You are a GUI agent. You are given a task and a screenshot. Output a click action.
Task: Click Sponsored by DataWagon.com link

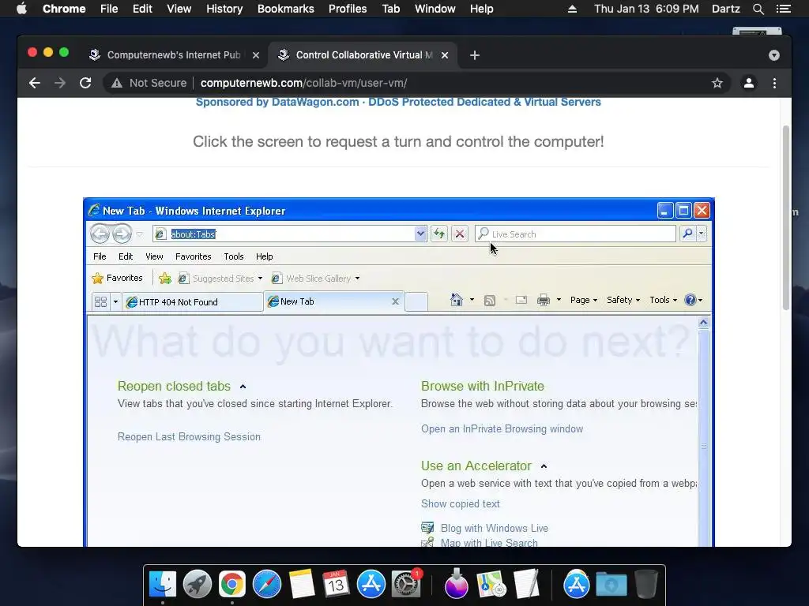click(x=398, y=102)
